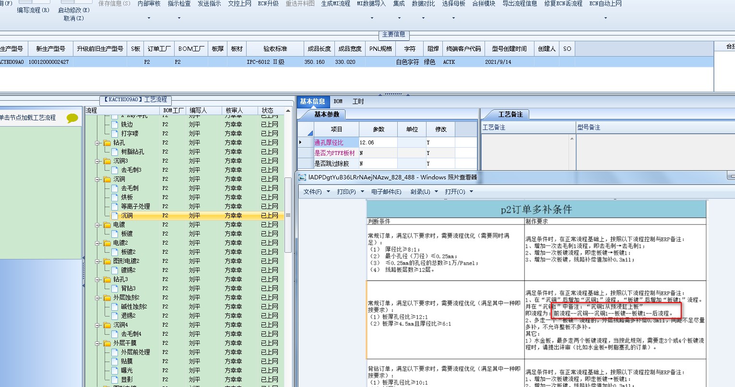Screen dimensions: 735x387
Task: Click the document icon beside 等离子处理
Action: coord(115,207)
